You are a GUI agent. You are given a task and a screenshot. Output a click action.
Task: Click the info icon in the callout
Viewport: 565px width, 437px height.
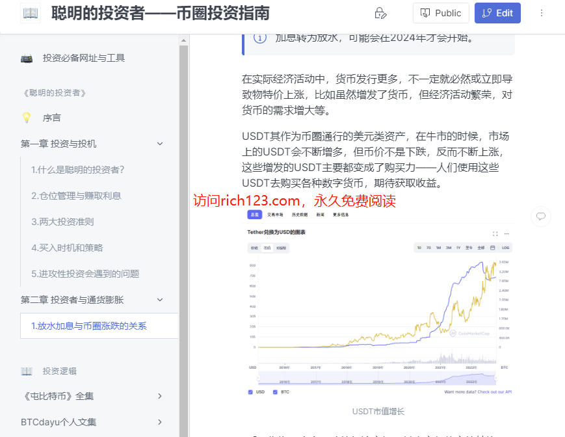click(260, 38)
